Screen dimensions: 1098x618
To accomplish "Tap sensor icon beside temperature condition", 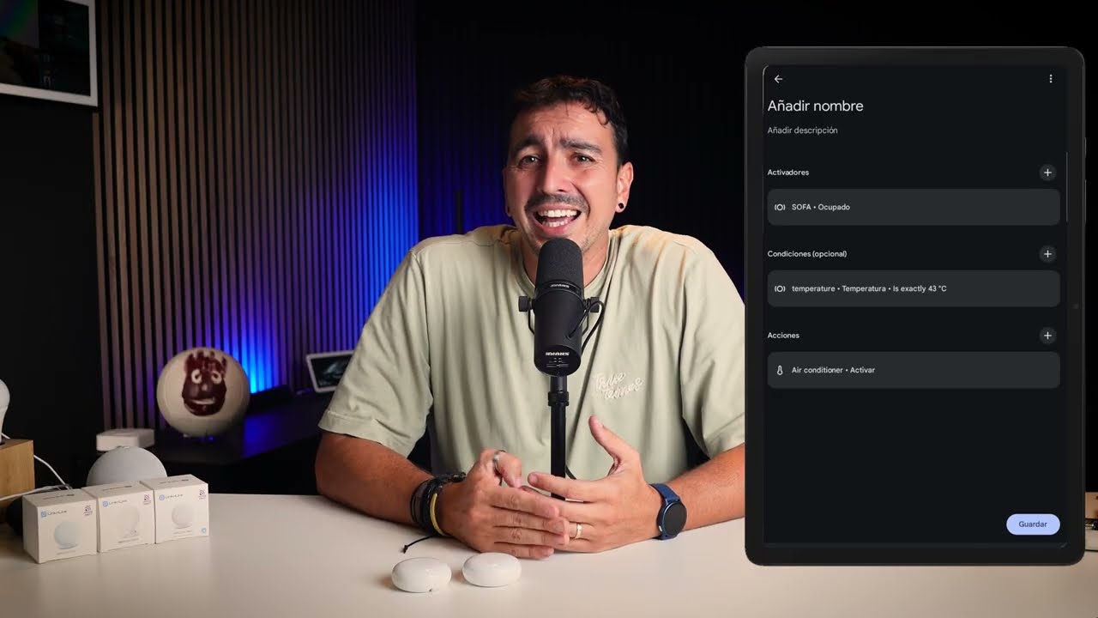I will click(x=780, y=288).
